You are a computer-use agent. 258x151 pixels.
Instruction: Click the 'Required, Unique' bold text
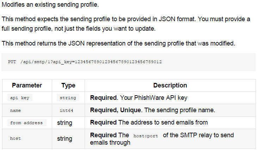pos(116,110)
